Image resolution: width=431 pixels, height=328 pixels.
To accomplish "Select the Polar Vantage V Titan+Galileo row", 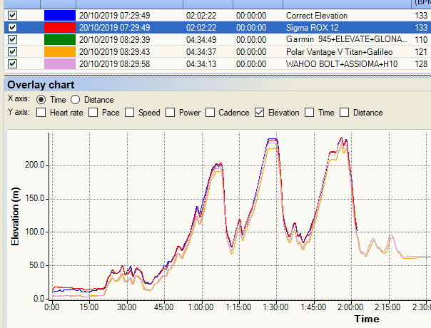I will coord(334,51).
